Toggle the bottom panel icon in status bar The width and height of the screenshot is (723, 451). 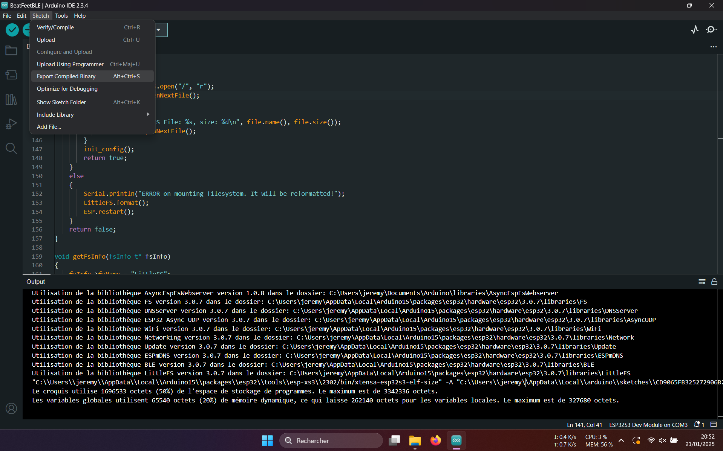[713, 424]
